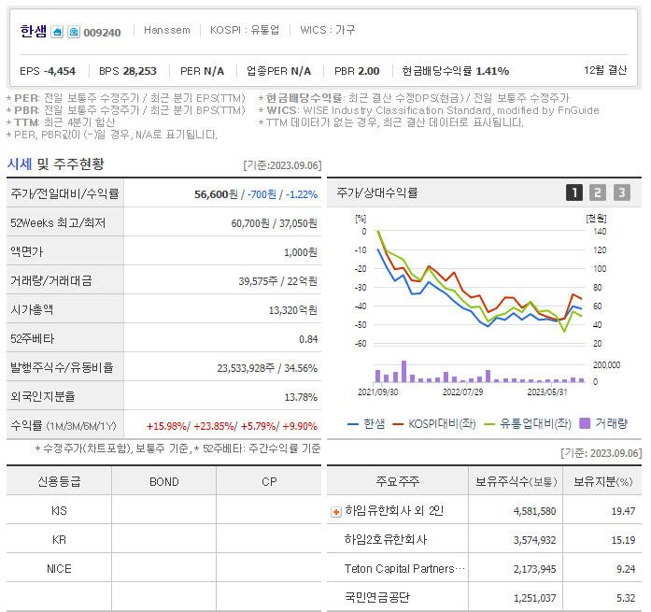Image resolution: width=651 pixels, height=612 pixels.
Task: Switch chart to tab 1
Action: (x=574, y=192)
